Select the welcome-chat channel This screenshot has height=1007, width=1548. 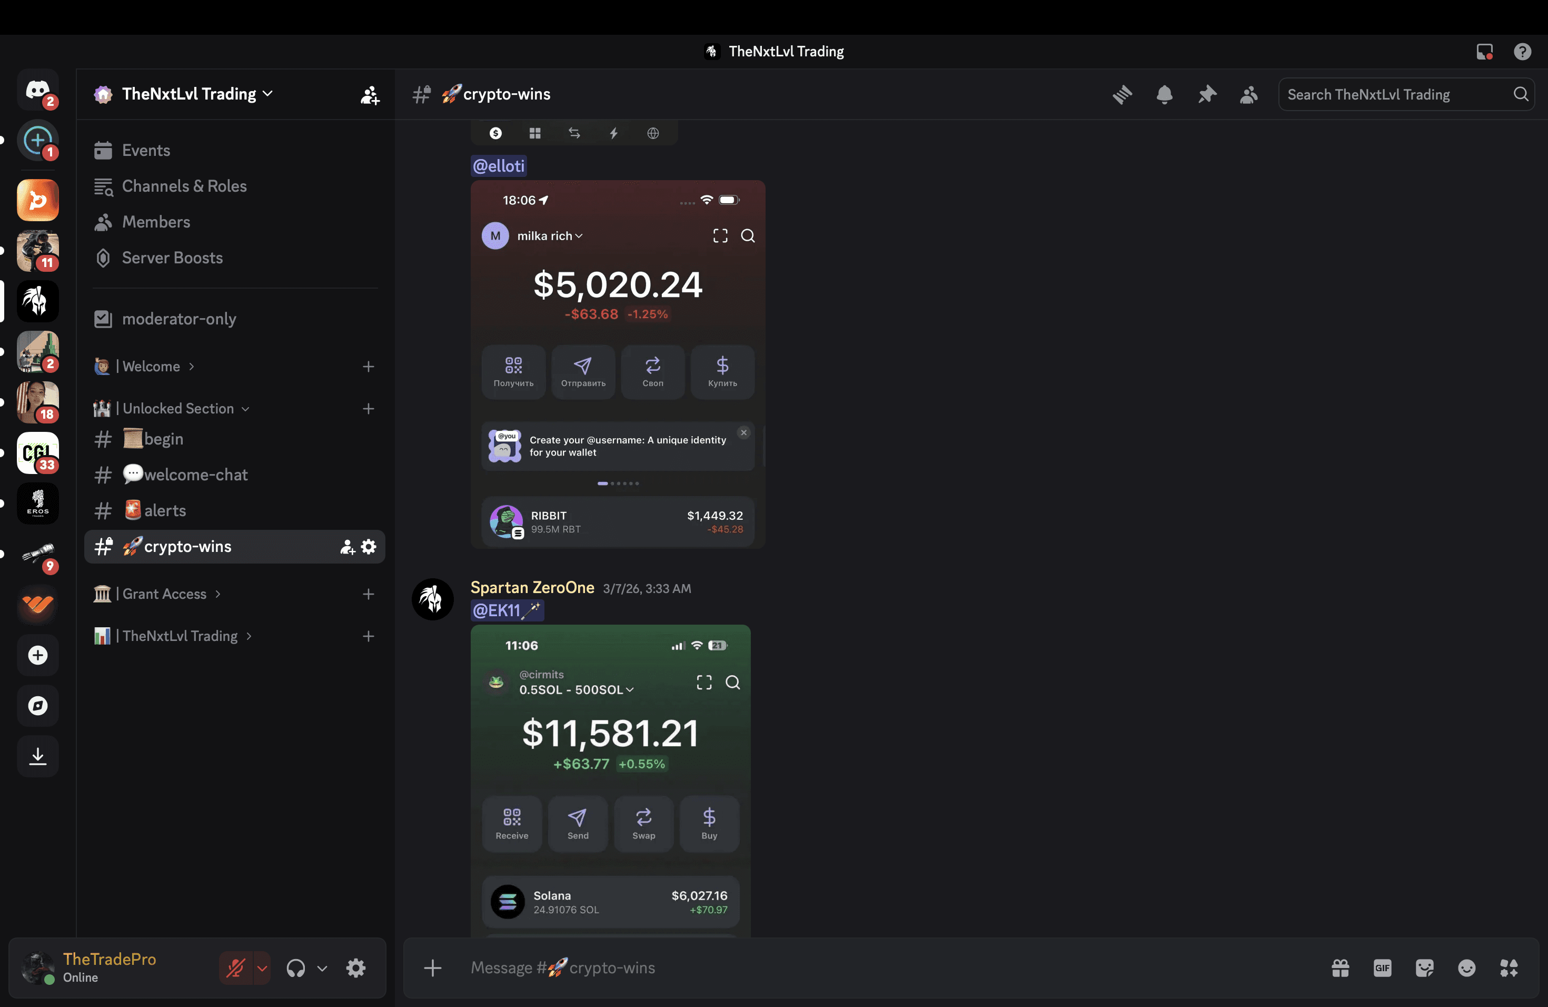(x=195, y=475)
